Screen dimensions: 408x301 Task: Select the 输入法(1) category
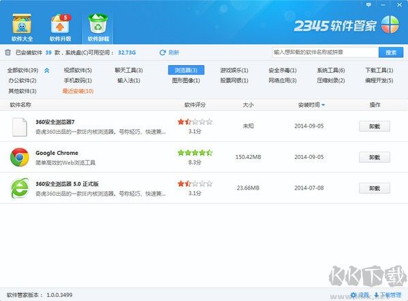[129, 80]
